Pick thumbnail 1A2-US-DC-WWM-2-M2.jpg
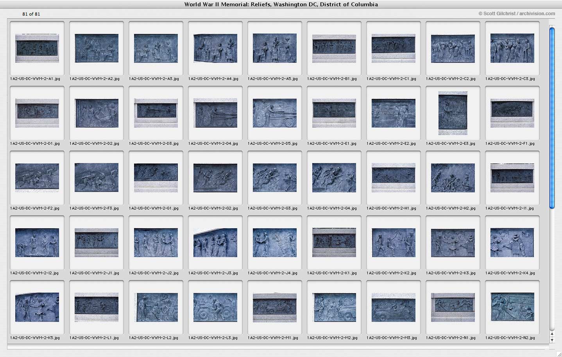Screen dimensions: 562x357 click(334, 307)
